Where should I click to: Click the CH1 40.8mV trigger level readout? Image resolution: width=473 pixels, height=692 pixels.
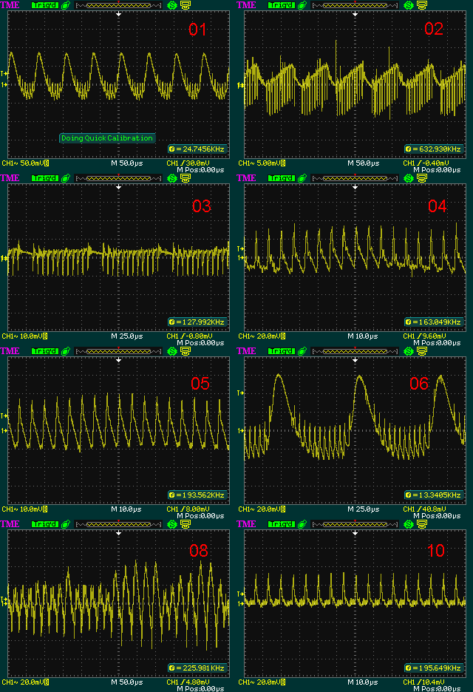[425, 509]
